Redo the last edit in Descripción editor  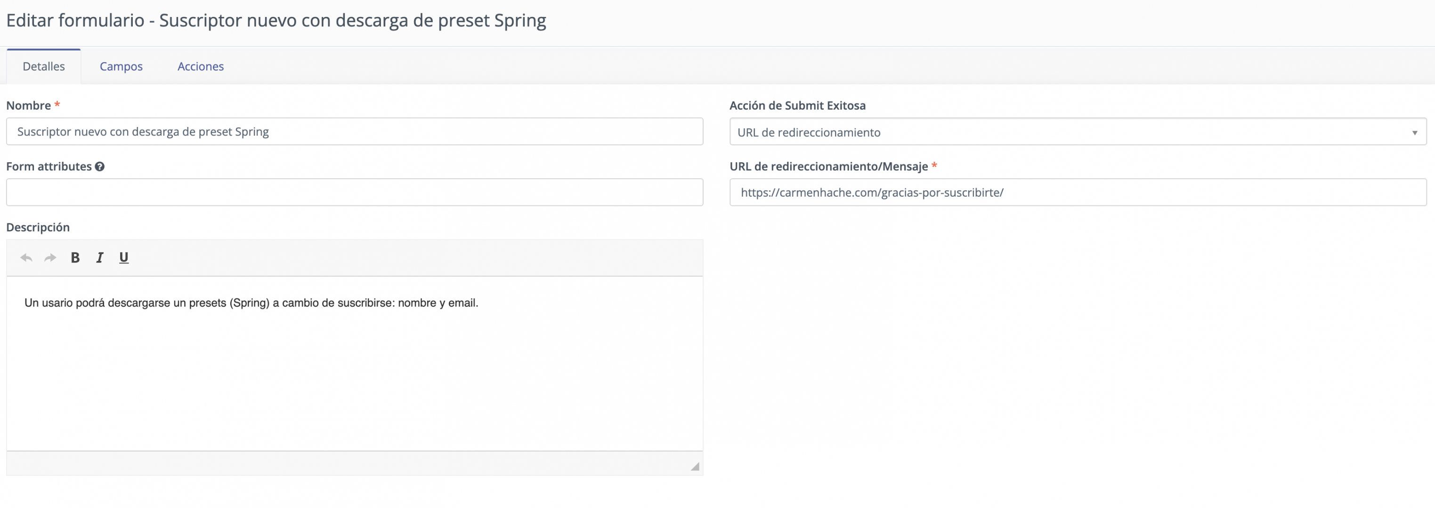point(51,257)
